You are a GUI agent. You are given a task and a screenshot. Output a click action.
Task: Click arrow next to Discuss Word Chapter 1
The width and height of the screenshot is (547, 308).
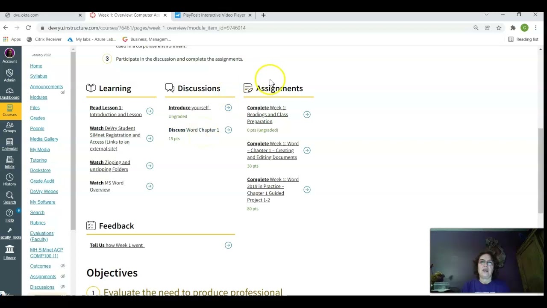click(x=228, y=130)
